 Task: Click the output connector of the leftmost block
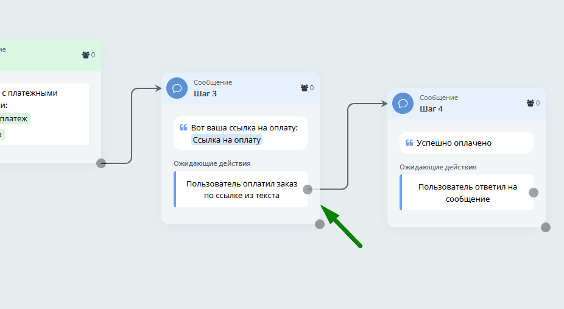click(x=101, y=163)
